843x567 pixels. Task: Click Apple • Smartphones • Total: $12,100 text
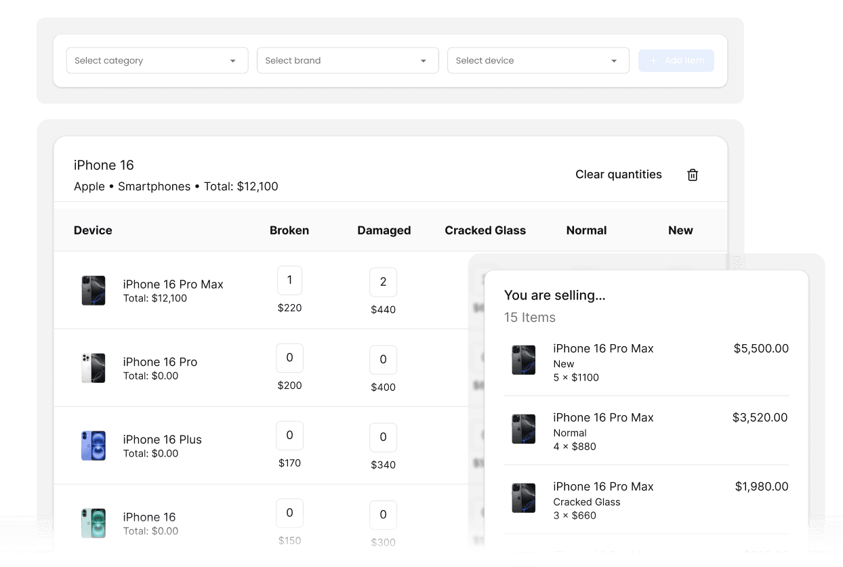click(x=176, y=186)
